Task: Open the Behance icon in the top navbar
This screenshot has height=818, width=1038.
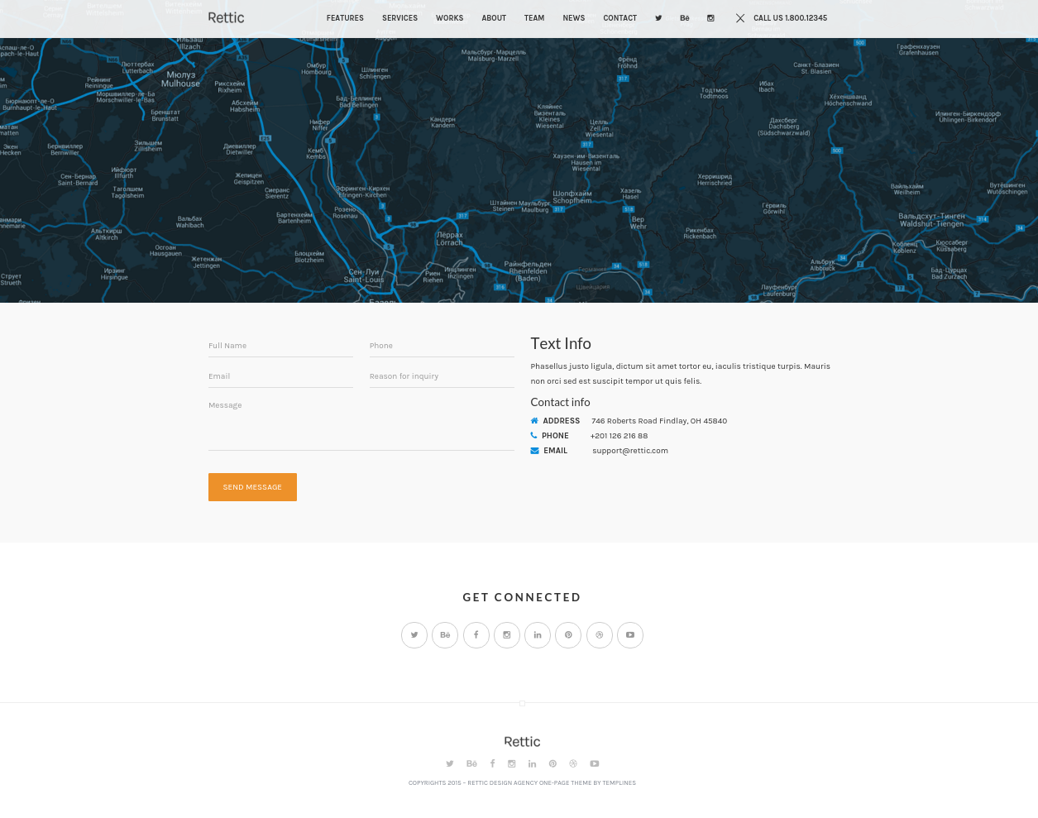Action: click(x=684, y=18)
